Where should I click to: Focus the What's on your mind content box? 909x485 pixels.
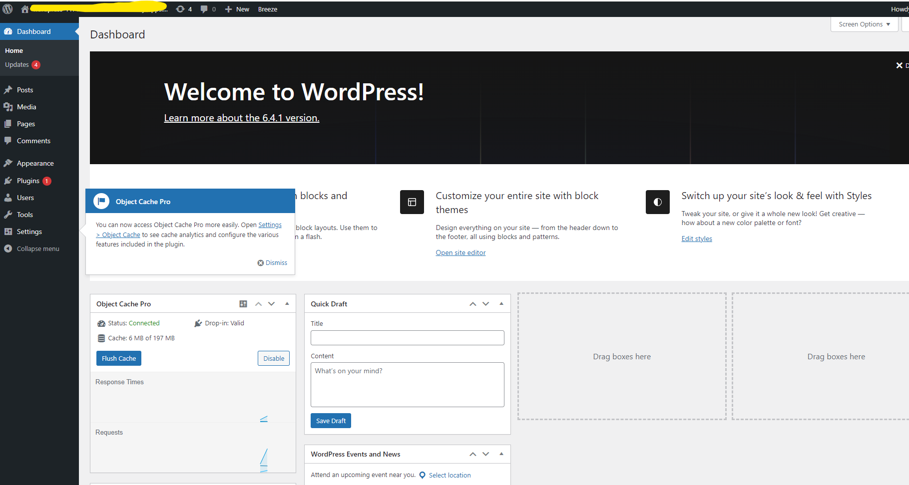(x=408, y=385)
